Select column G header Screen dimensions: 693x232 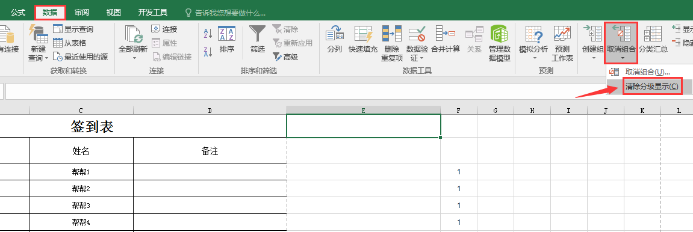(x=496, y=110)
